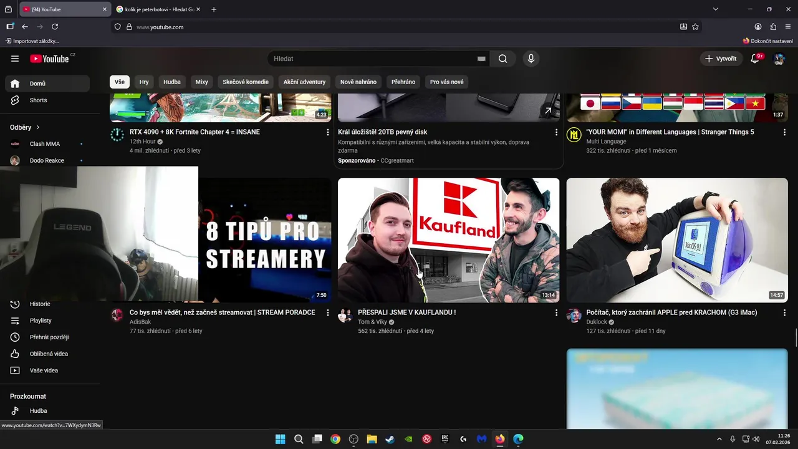This screenshot has height=449, width=798.
Task: Open the 12th Hour channel link
Action: [143, 142]
